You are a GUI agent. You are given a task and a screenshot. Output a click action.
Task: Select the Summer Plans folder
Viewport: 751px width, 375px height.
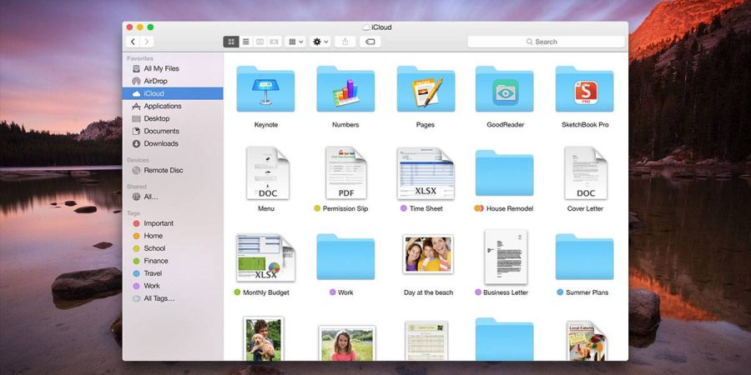click(x=585, y=257)
